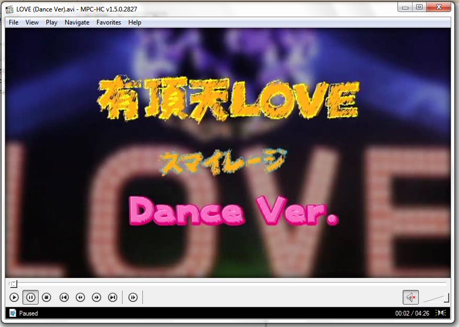
Task: Skip to the next track
Action: 113,297
